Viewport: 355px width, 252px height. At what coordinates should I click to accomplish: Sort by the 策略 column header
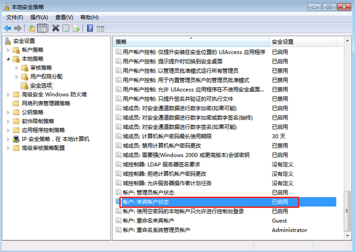[x=191, y=42]
